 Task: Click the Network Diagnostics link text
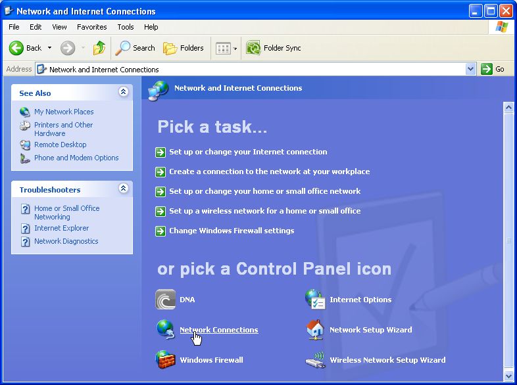coord(66,241)
